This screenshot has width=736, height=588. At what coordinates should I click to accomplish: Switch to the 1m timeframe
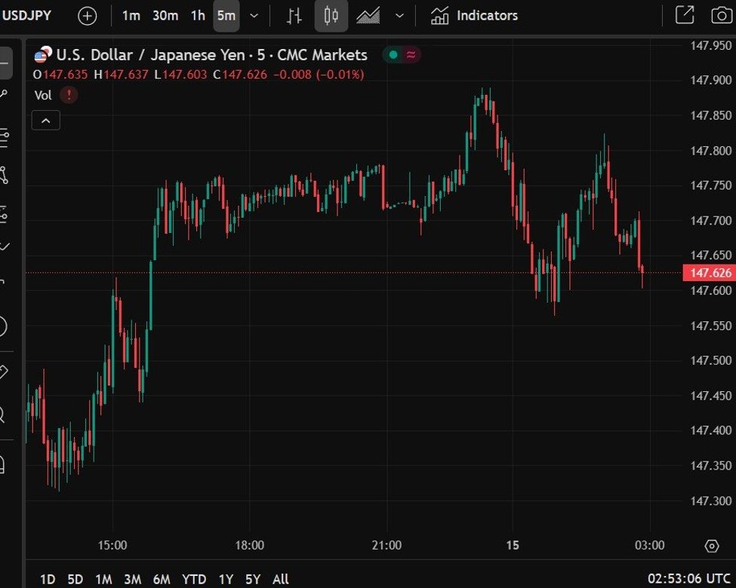point(131,16)
